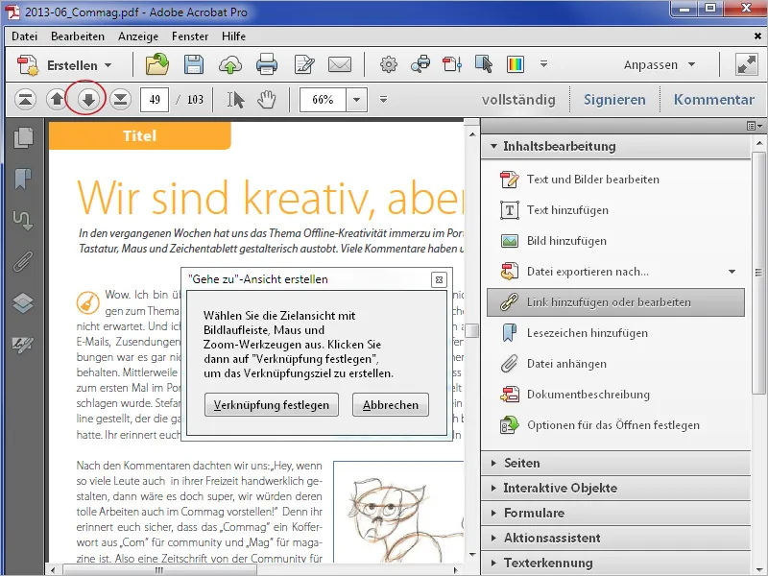The height and width of the screenshot is (576, 768).
Task: Close the document with the menu bar X
Action: tap(757, 36)
